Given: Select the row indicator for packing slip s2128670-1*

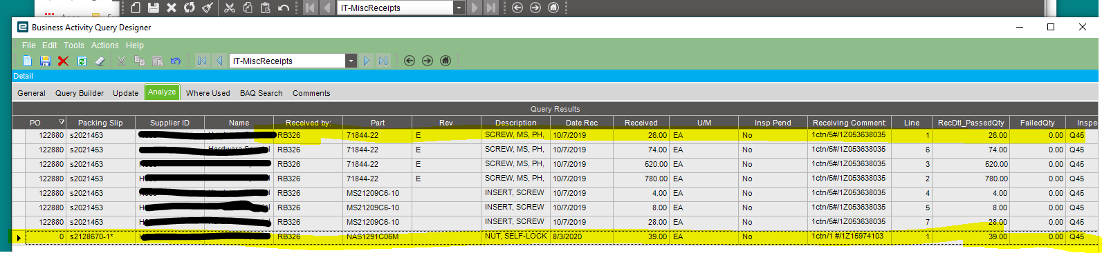Looking at the screenshot, I should (19, 237).
